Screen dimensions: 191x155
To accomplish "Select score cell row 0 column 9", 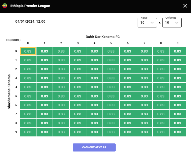I will 177,51.
